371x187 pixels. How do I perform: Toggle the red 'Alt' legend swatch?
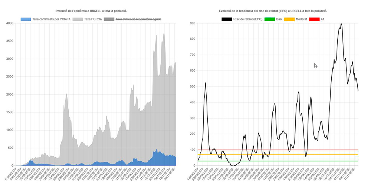315,19
